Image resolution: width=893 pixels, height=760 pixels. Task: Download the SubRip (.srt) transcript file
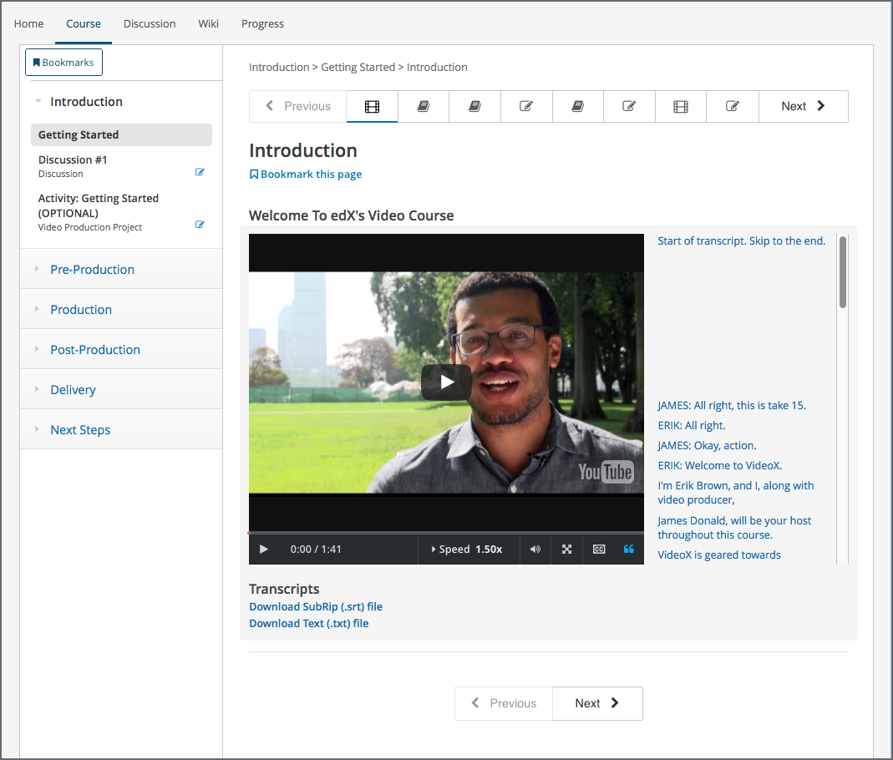tap(315, 606)
